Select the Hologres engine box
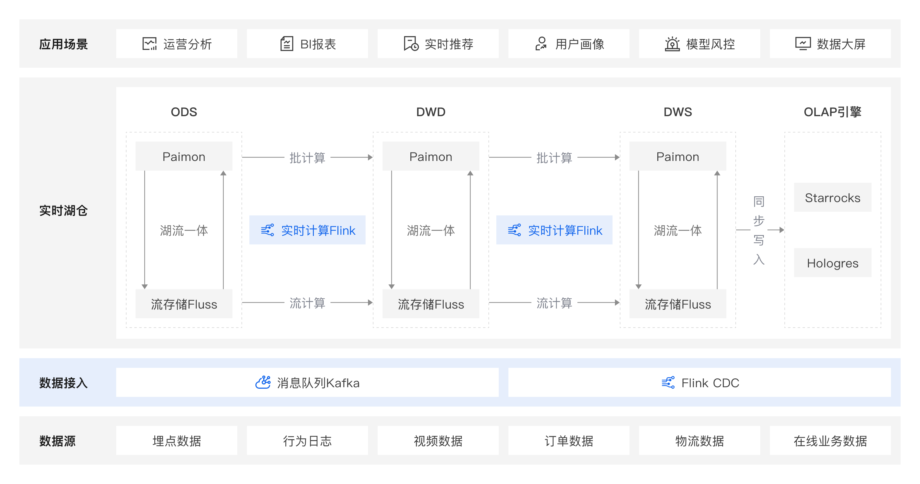This screenshot has height=484, width=920. [832, 263]
